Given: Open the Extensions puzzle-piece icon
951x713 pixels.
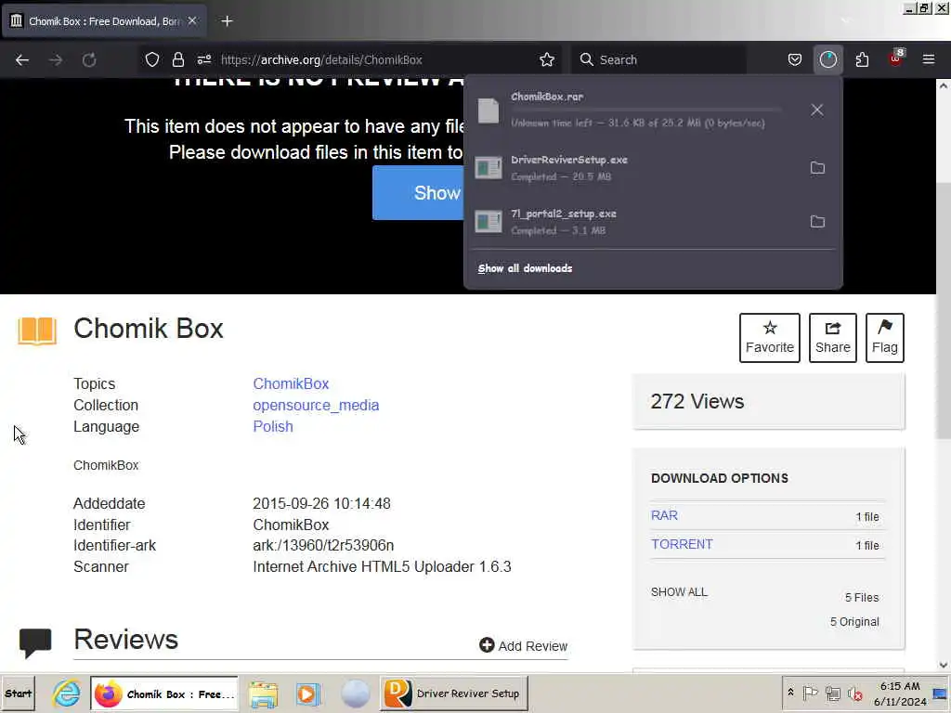Looking at the screenshot, I should coord(862,59).
